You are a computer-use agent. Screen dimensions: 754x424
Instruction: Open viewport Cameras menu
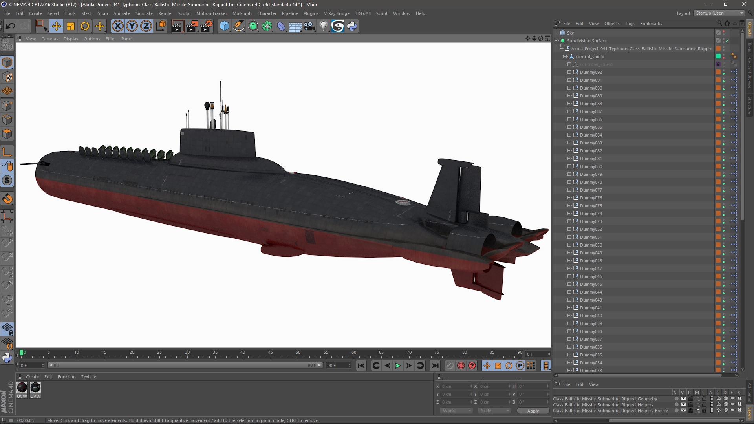coord(49,39)
